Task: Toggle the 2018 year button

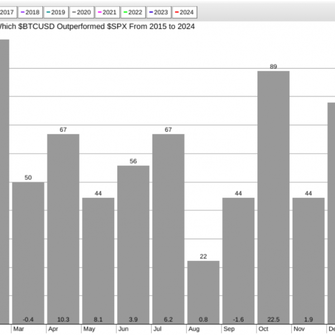Action: 30,12
